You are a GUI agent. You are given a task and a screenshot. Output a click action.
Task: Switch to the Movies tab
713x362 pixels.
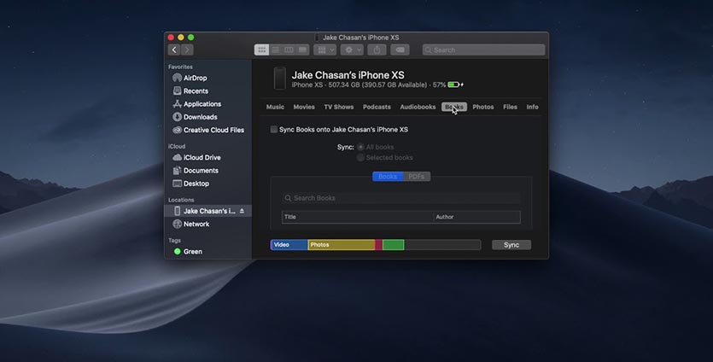[304, 107]
